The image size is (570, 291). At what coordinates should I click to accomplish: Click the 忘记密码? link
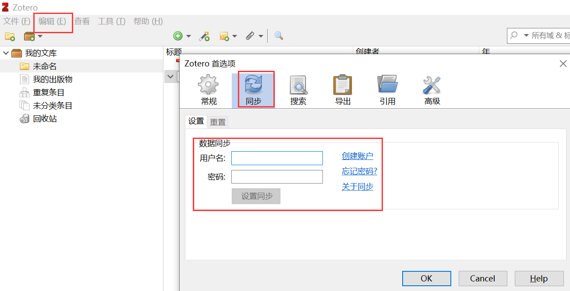tap(359, 171)
